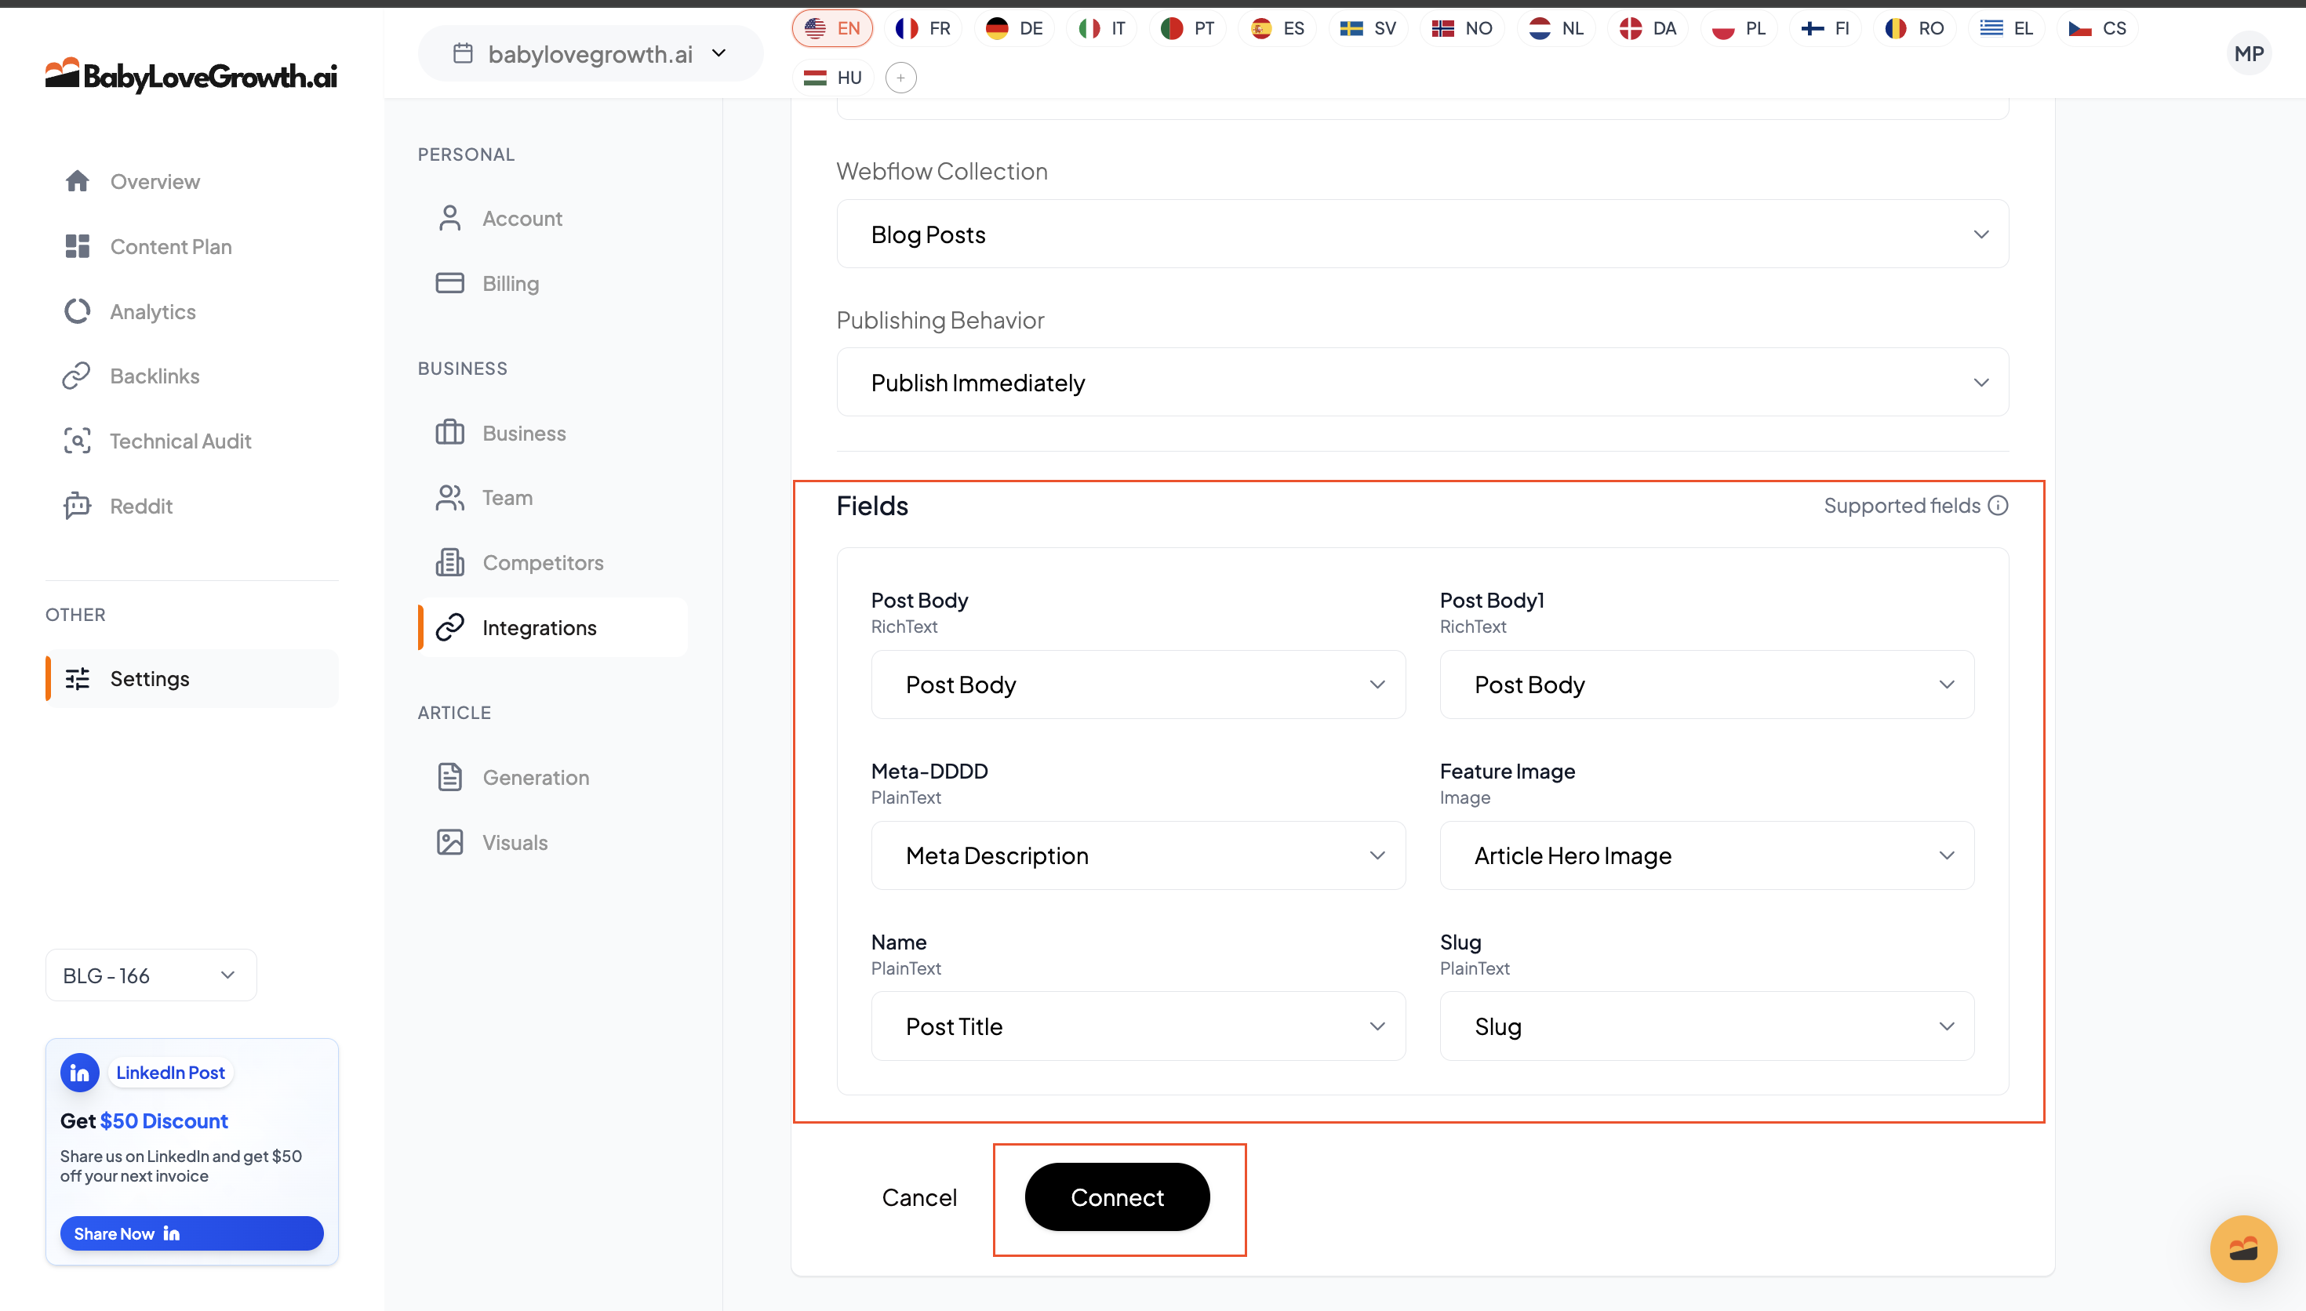Click the Competitors building icon
2306x1311 pixels.
(x=449, y=563)
